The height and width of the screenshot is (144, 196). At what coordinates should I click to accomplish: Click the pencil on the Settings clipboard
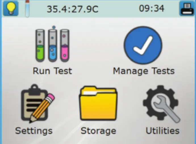coord(42,108)
